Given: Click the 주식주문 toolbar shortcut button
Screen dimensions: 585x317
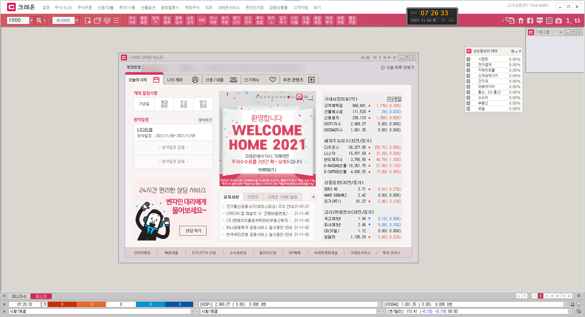Looking at the screenshot, I should pyautogui.click(x=132, y=20).
